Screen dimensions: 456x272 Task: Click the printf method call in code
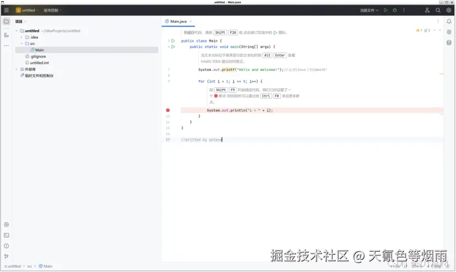click(x=228, y=70)
